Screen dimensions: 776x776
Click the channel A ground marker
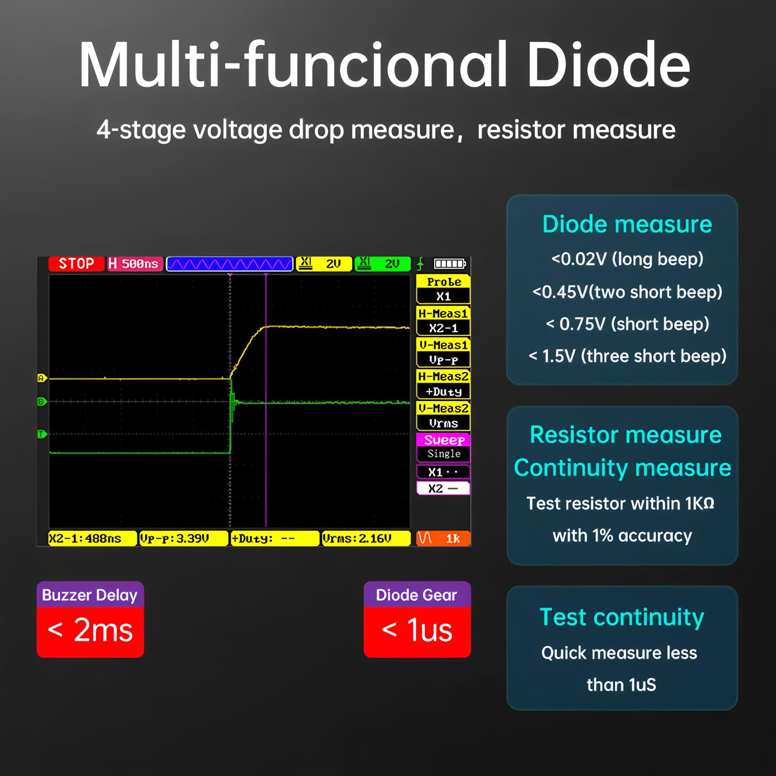coord(42,378)
